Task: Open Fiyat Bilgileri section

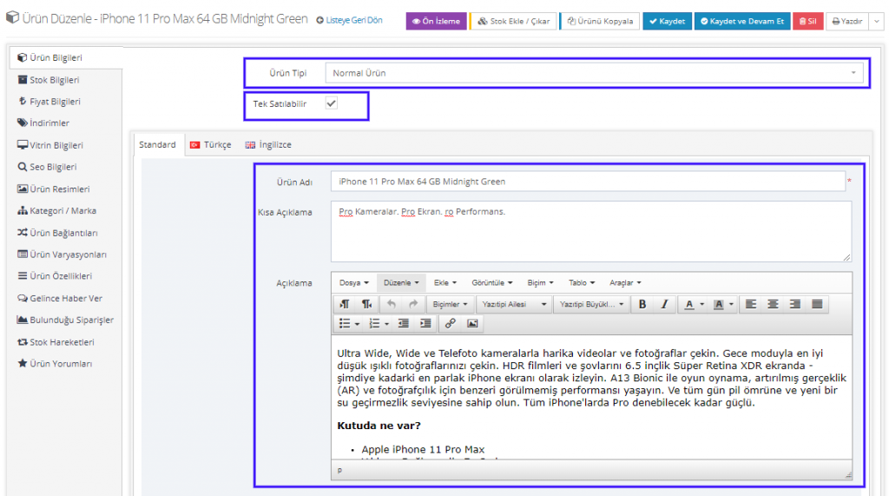Action: pos(55,102)
